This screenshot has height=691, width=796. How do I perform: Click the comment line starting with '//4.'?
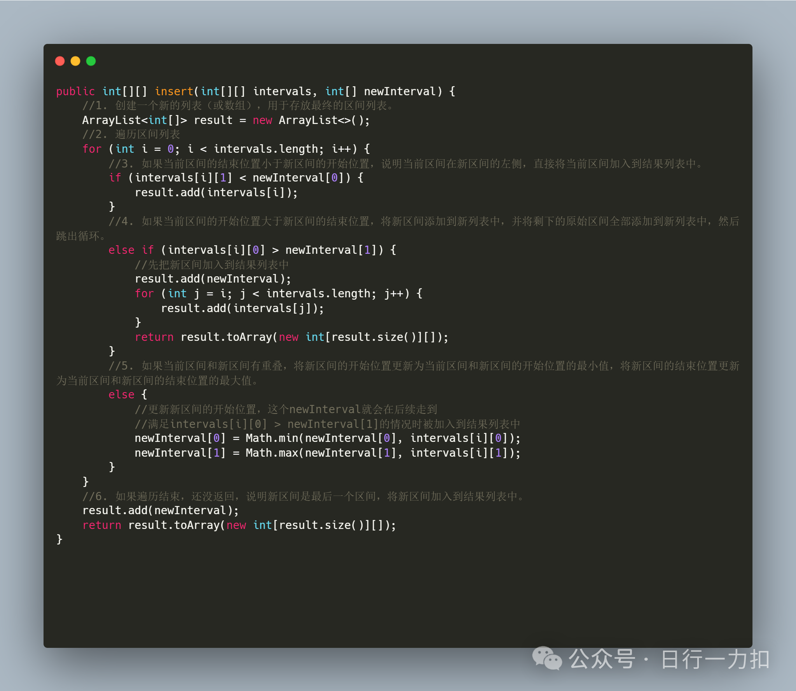(398, 229)
